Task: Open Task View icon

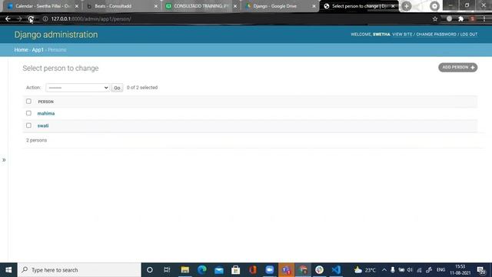Action: tap(167, 270)
